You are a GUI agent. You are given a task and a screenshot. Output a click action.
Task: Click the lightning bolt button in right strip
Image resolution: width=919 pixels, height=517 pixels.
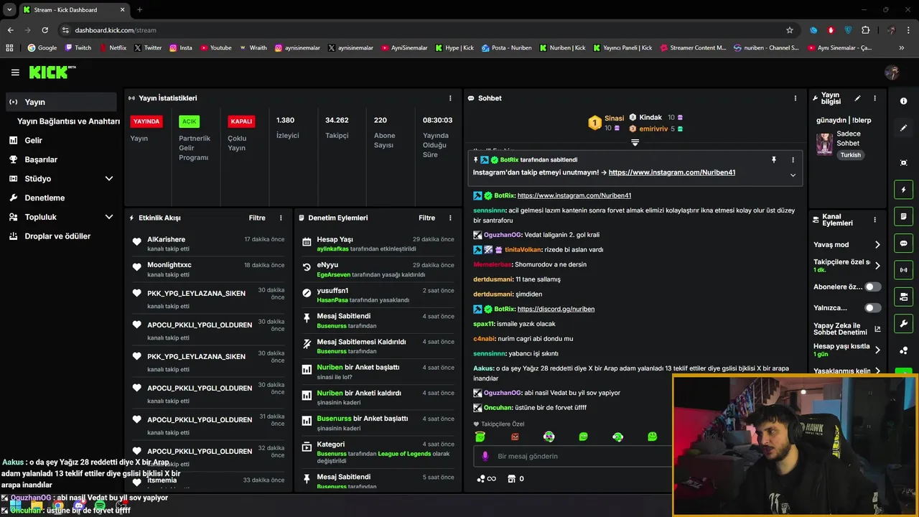click(903, 190)
